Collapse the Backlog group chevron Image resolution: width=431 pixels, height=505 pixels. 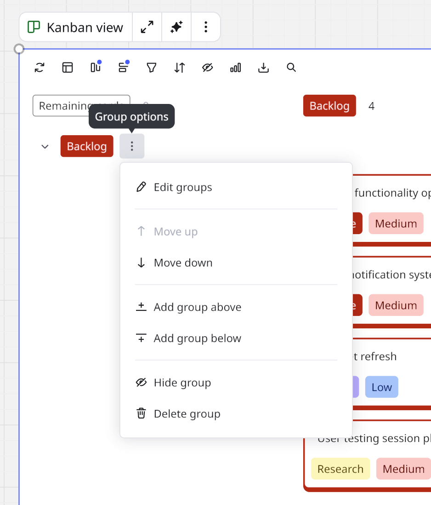pyautogui.click(x=45, y=146)
